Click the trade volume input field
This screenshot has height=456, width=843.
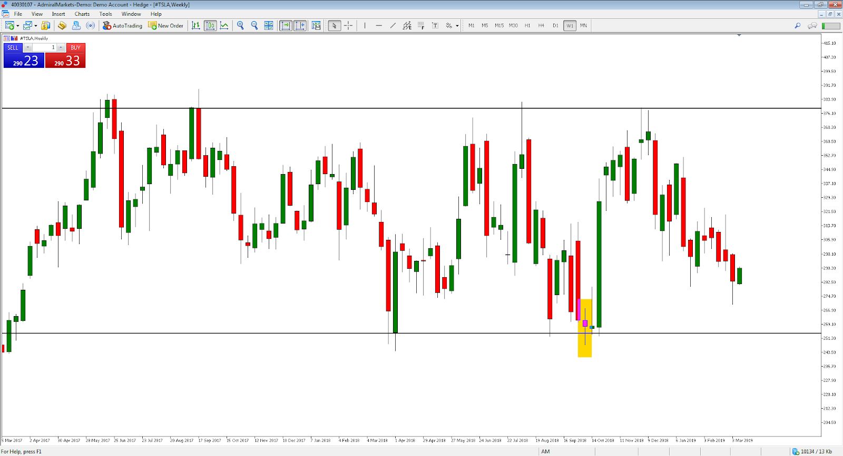(x=44, y=47)
